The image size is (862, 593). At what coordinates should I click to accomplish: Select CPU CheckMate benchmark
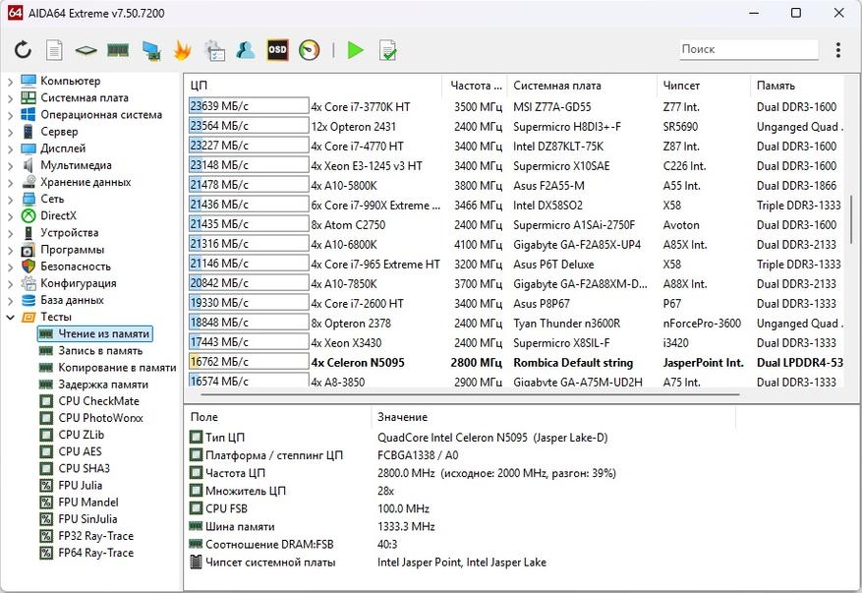98,401
